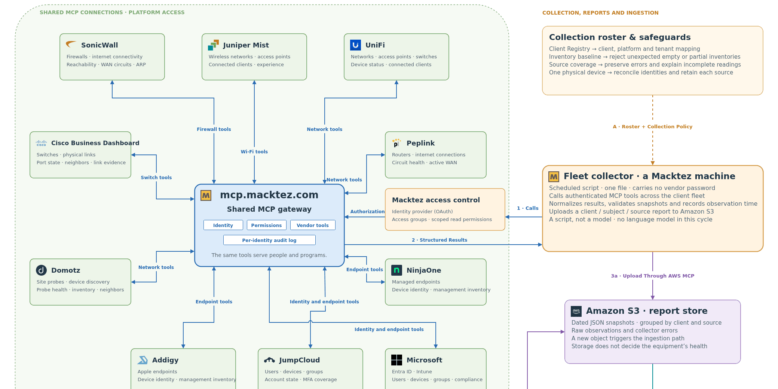Click the mcp.macktez.com heading
Screen dimensions: 778x389
[x=269, y=195]
